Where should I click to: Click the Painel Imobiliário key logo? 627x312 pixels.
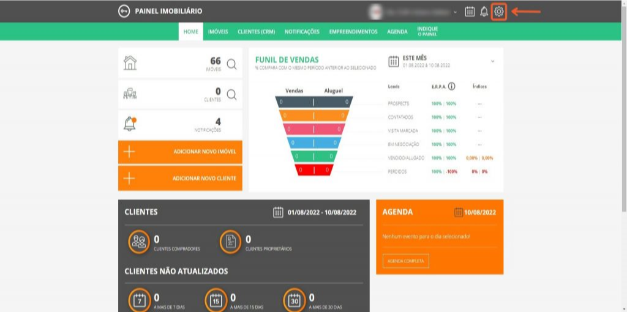click(x=124, y=12)
